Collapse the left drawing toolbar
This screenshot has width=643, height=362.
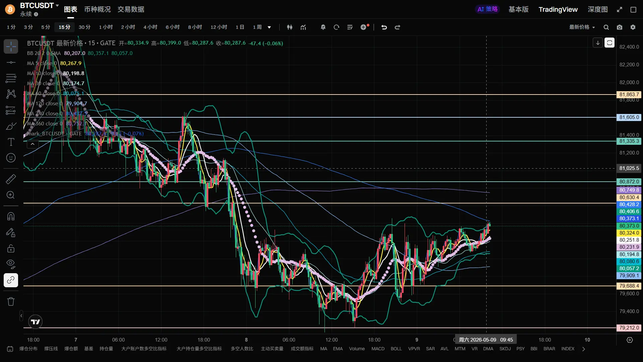click(x=21, y=315)
